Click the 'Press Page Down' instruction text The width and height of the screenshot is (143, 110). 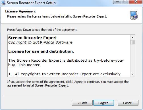pos(42,30)
